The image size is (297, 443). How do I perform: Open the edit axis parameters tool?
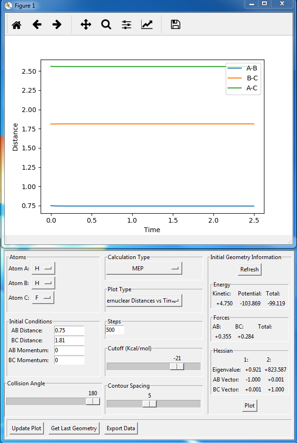147,25
